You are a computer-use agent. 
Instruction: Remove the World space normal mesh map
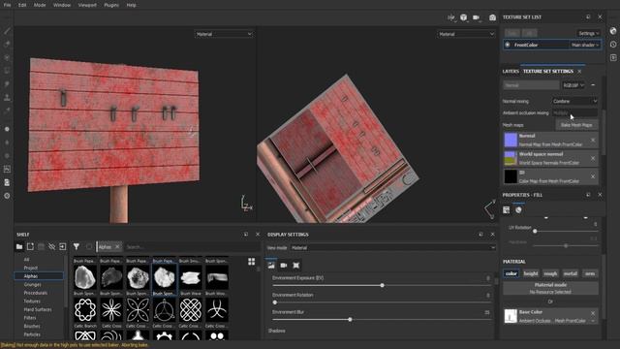pyautogui.click(x=593, y=158)
